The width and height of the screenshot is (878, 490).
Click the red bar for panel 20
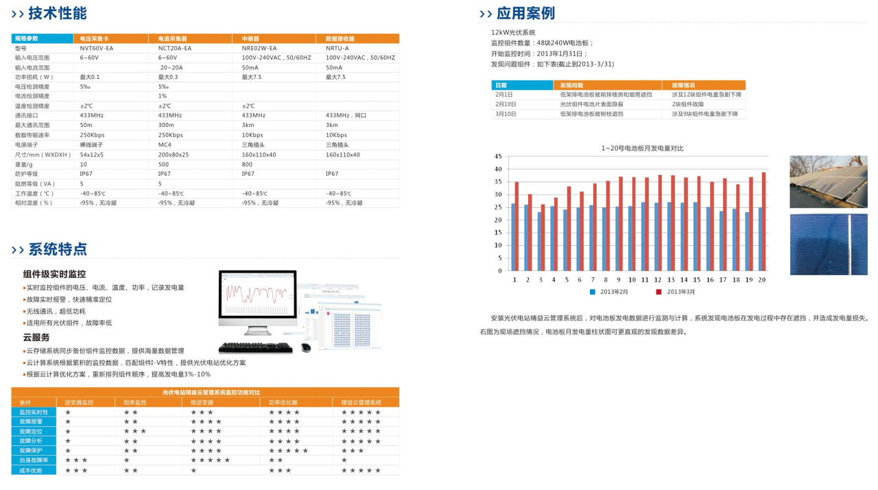763,222
